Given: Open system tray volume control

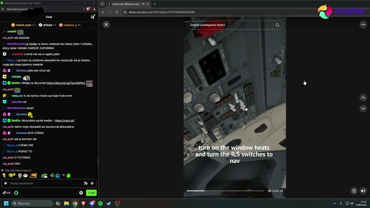Looking at the screenshot, I should coord(352,203).
